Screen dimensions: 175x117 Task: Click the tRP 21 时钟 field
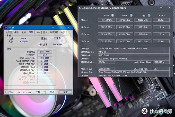45,64
